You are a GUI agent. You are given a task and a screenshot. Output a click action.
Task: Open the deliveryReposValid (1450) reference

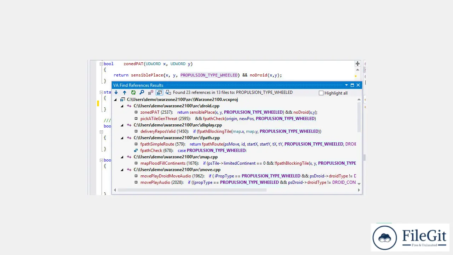point(231,131)
